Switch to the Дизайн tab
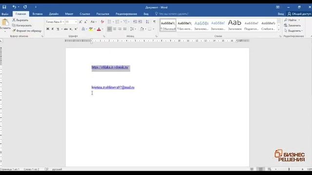This screenshot has width=312, height=175. (x=54, y=14)
